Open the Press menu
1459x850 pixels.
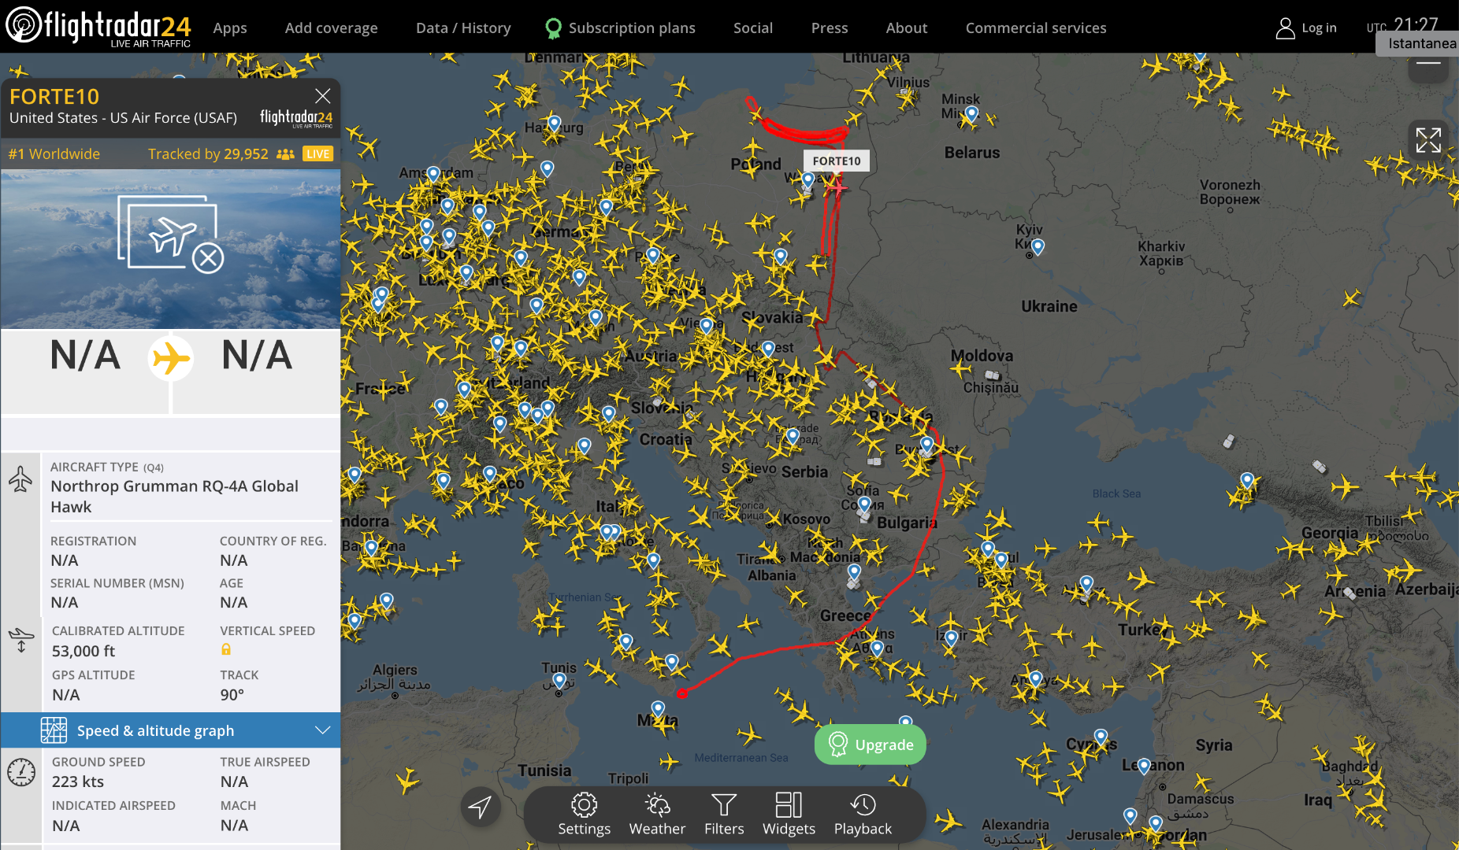(x=830, y=28)
